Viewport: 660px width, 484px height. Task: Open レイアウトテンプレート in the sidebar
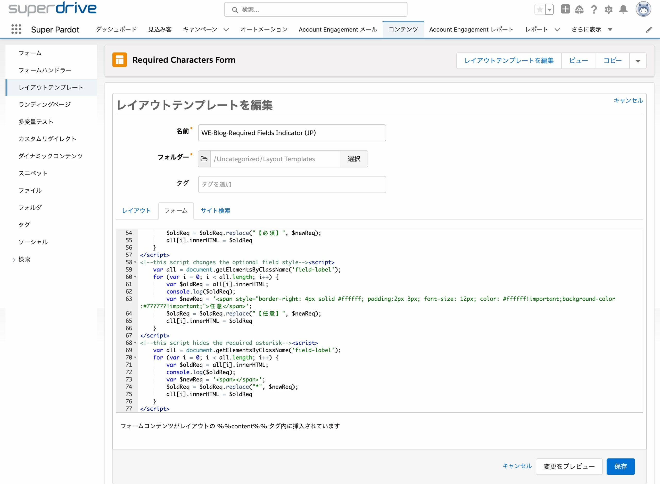[x=51, y=88]
